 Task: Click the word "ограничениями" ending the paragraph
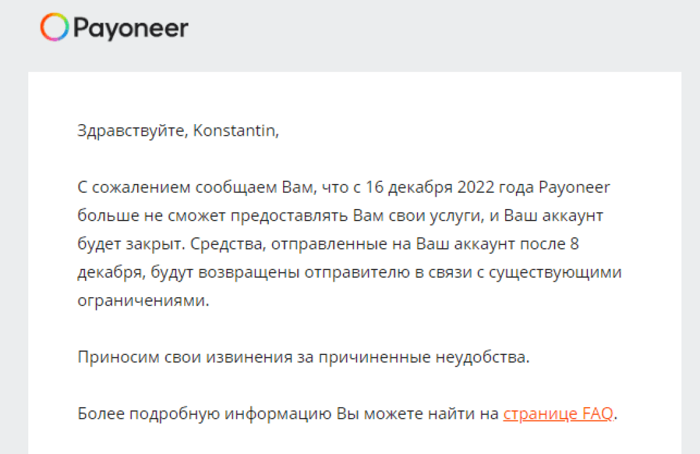tap(142, 301)
